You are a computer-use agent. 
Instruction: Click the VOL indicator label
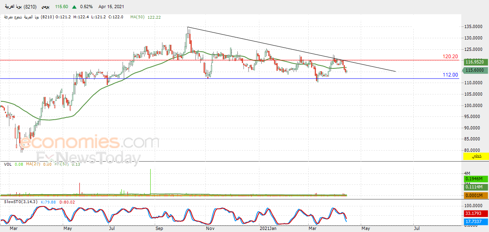7,164
